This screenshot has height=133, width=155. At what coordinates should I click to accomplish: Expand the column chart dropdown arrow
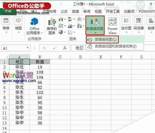[x=65, y=19]
